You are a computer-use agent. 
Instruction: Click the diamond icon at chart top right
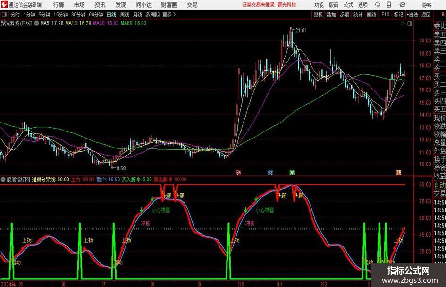click(x=403, y=24)
